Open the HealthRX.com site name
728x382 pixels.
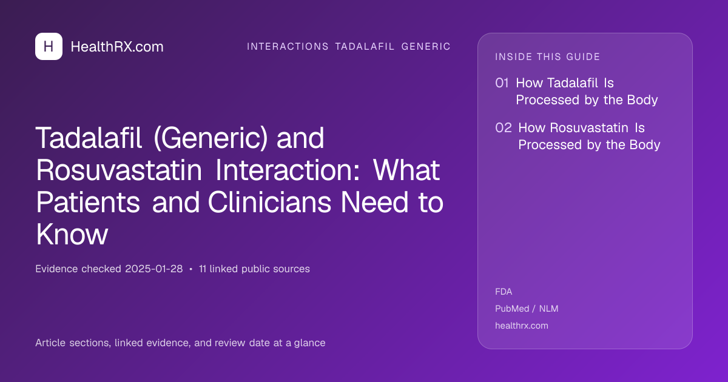[x=117, y=47]
